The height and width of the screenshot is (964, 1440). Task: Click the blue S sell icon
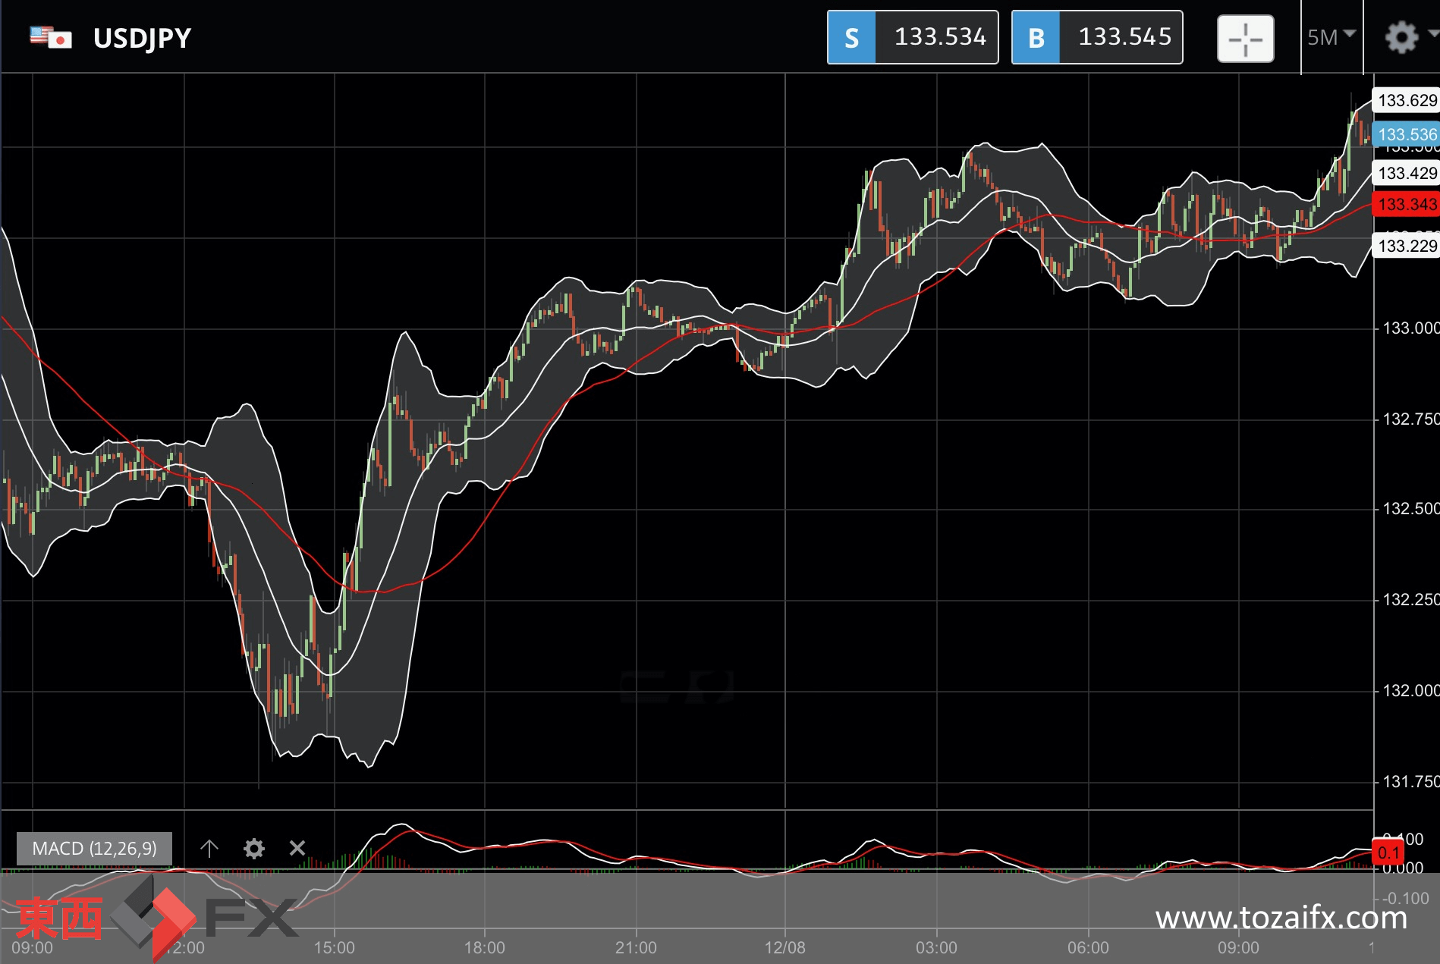851,37
